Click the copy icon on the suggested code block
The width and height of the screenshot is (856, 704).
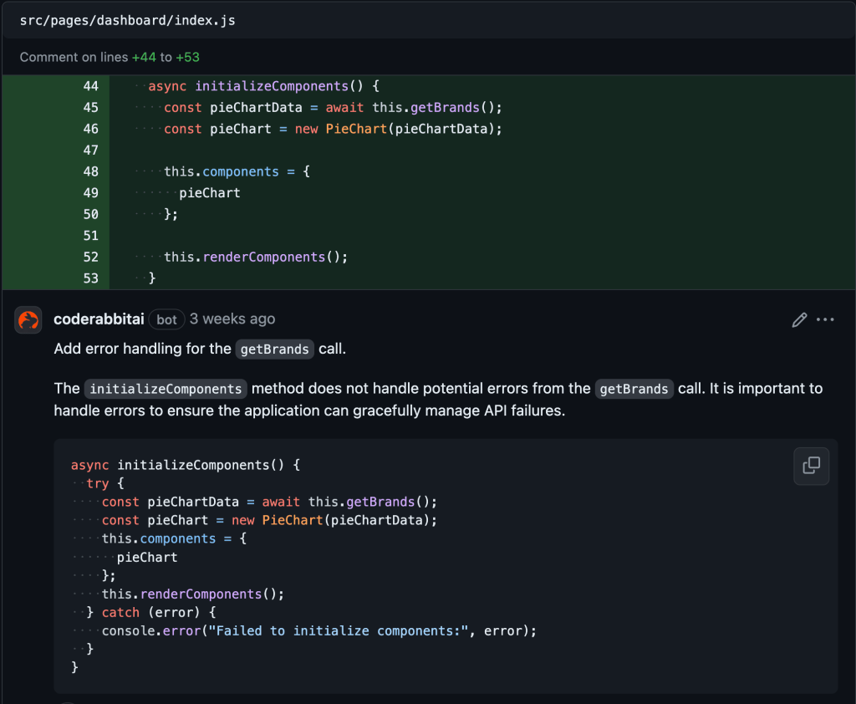coord(811,466)
